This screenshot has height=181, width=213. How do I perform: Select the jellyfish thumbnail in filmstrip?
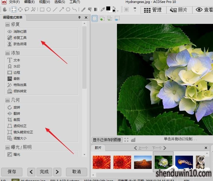point(184,162)
